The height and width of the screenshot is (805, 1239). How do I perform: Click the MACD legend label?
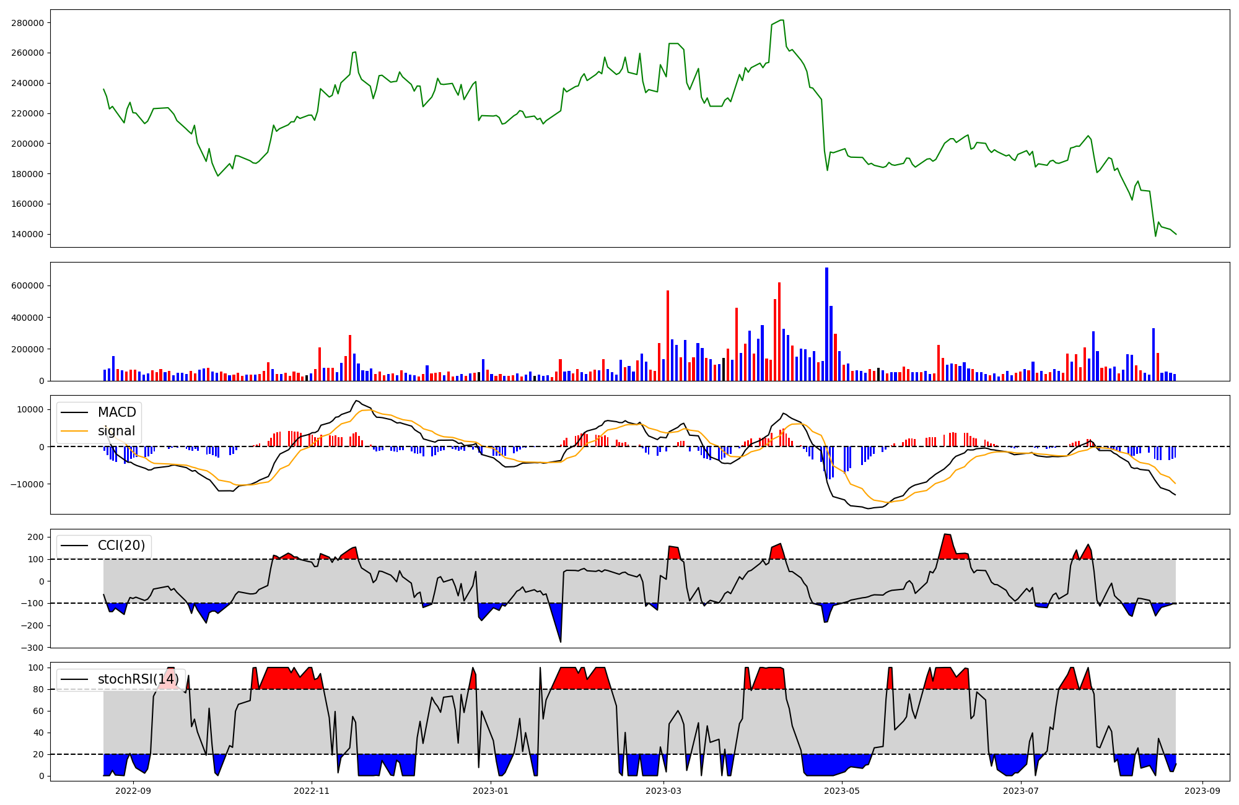116,412
